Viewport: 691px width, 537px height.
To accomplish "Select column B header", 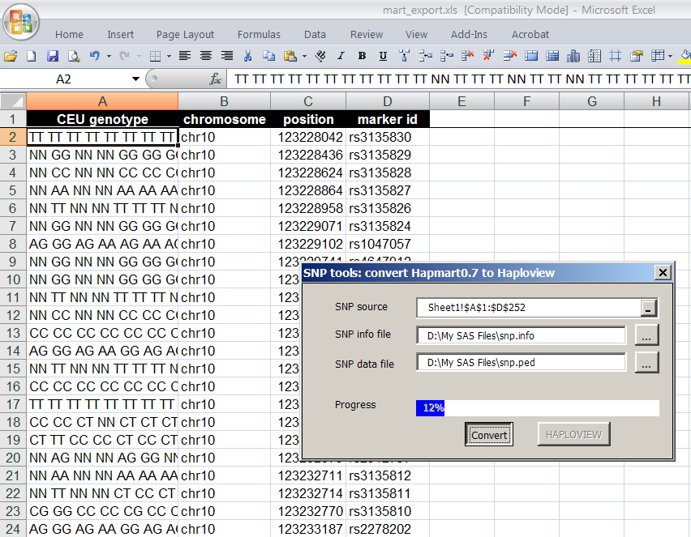I will coord(225,102).
